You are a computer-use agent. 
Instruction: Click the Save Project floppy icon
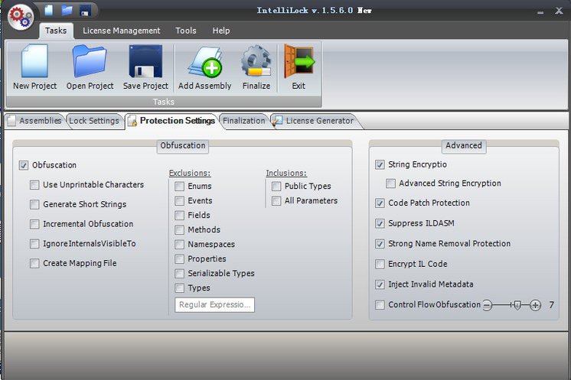(145, 62)
